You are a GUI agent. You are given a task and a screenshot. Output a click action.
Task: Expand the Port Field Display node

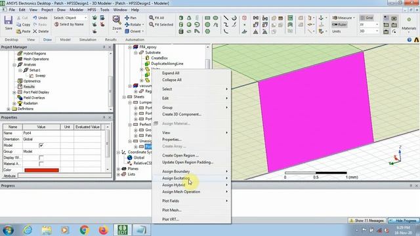tap(14, 92)
